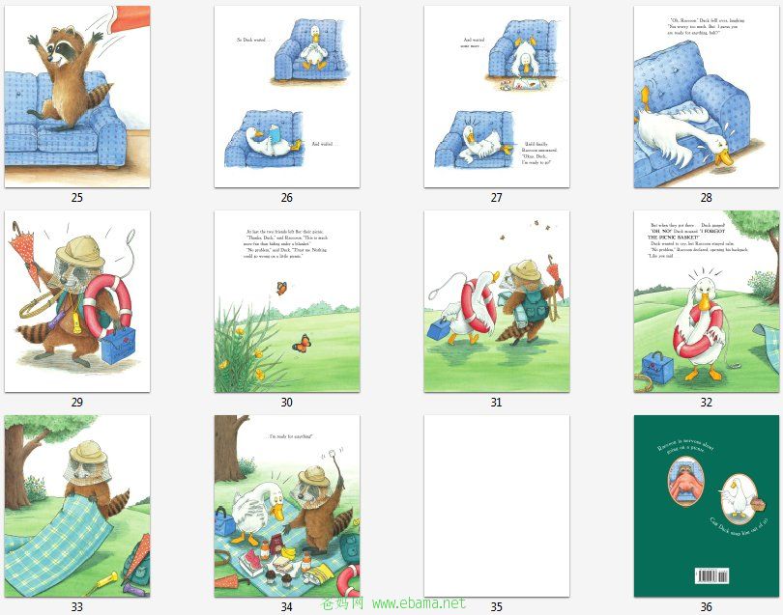Select blank page 35 thumbnail
Viewport: 783px width, 615px height.
497,506
